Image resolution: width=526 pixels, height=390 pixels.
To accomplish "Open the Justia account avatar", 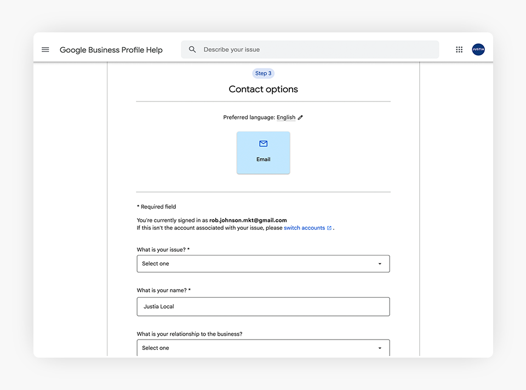I will click(478, 49).
